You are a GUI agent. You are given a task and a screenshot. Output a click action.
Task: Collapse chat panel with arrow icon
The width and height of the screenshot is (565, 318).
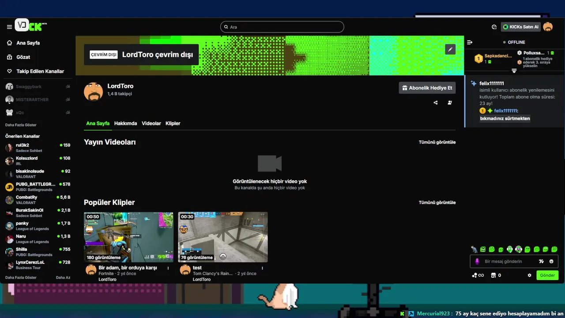[470, 42]
